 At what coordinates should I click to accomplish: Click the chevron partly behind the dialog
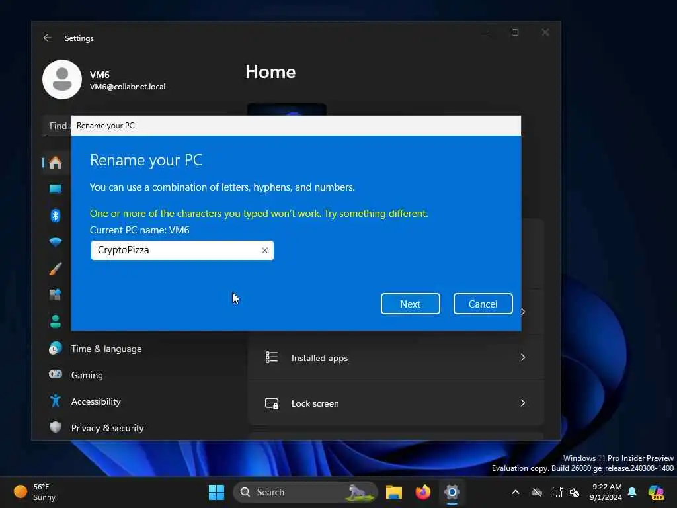pyautogui.click(x=524, y=312)
